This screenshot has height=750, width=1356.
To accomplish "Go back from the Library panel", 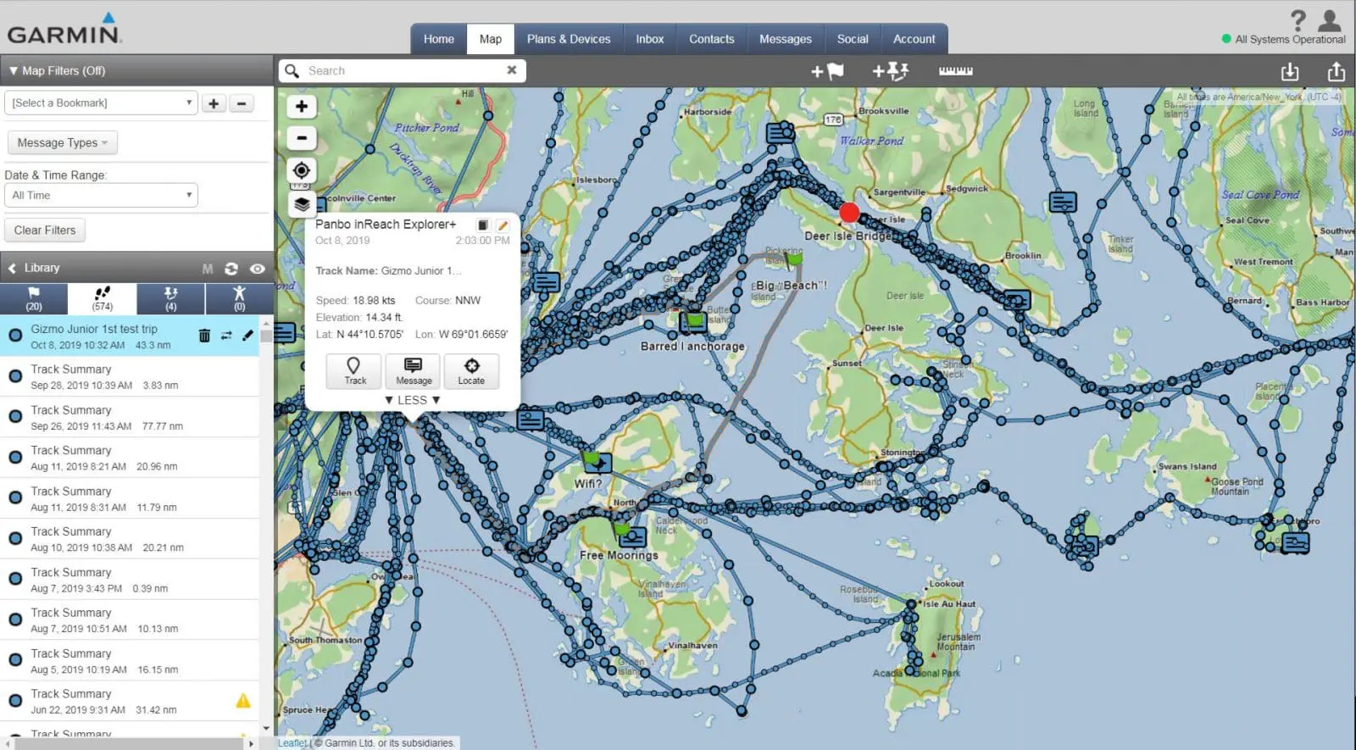I will (x=12, y=269).
